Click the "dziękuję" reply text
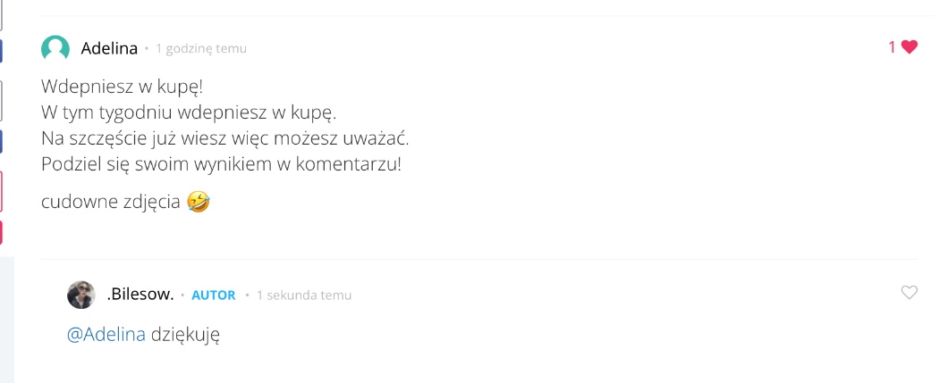The height and width of the screenshot is (383, 948). 185,336
